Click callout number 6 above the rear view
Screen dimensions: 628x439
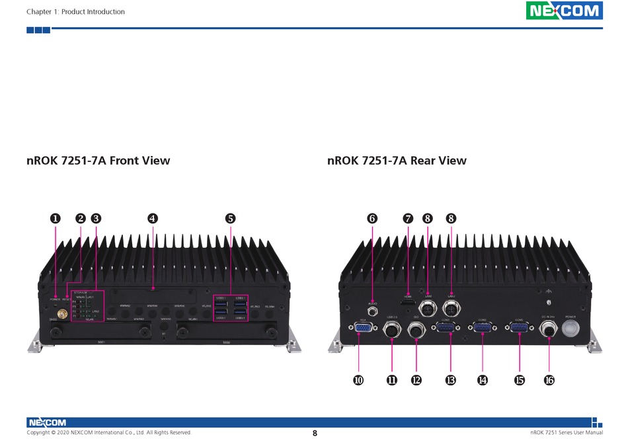(x=372, y=218)
